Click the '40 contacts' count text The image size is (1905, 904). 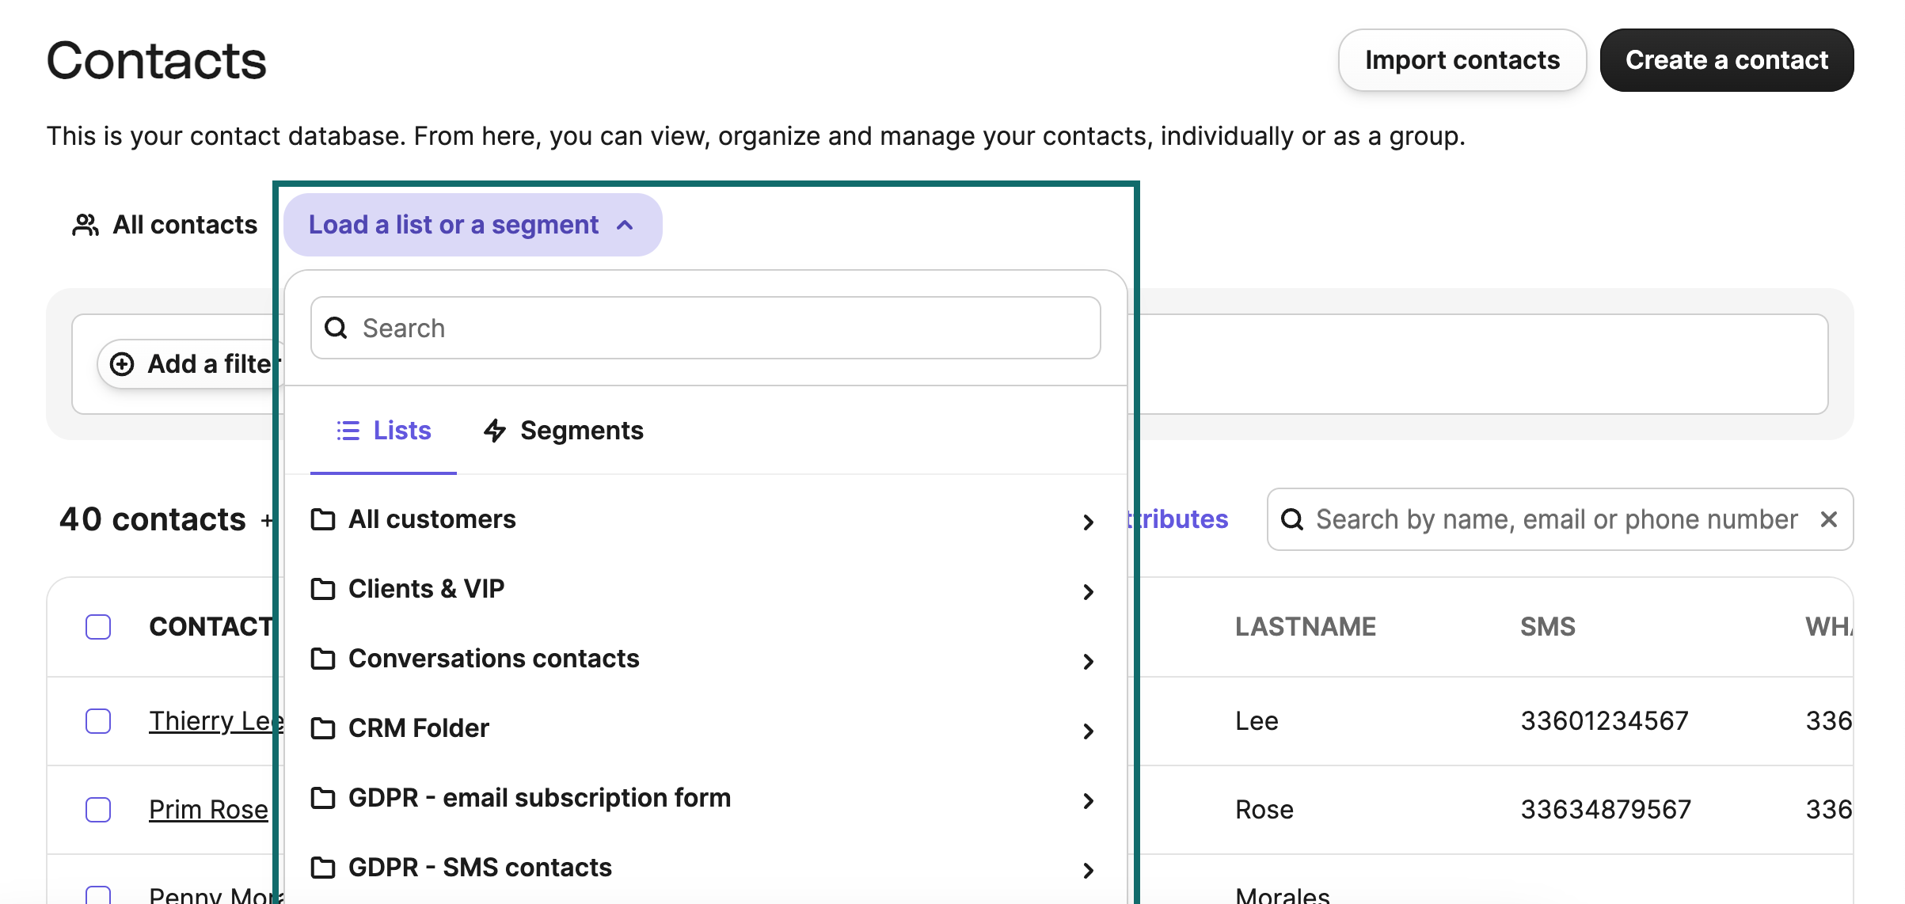tap(153, 519)
